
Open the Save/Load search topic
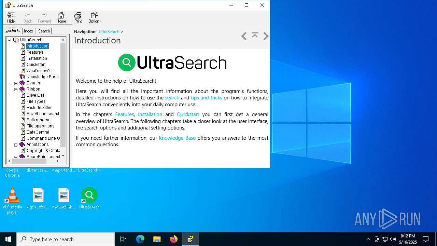coord(43,114)
